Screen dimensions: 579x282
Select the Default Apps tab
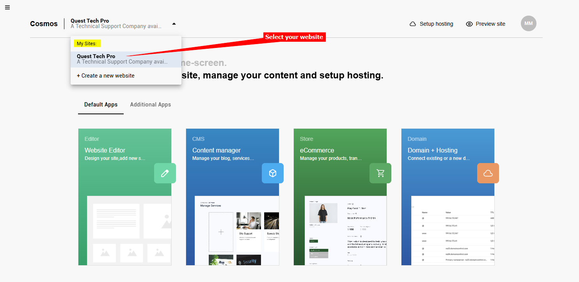[101, 105]
